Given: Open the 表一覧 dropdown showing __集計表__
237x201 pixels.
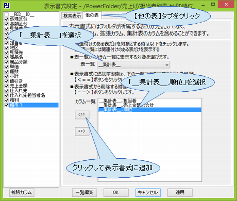Looking at the screenshot, I should click(133, 65).
